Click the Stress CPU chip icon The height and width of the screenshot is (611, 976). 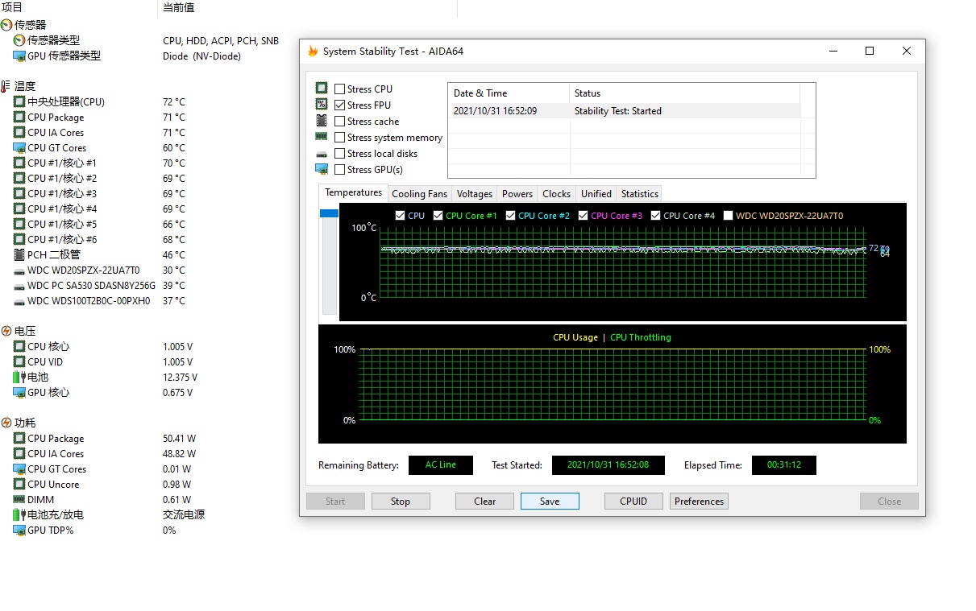pyautogui.click(x=322, y=88)
